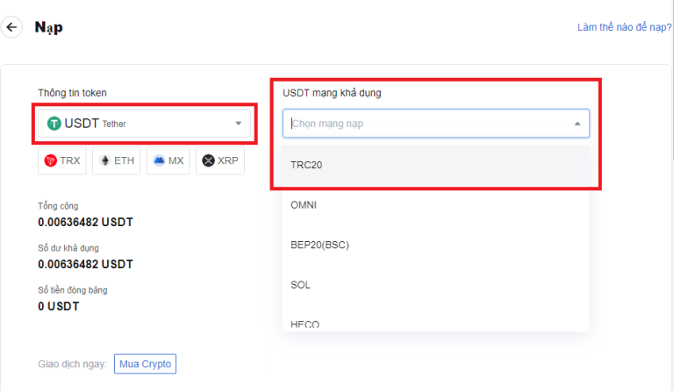Choose SOL network option
Viewport: 674px width, 391px height.
click(x=435, y=285)
